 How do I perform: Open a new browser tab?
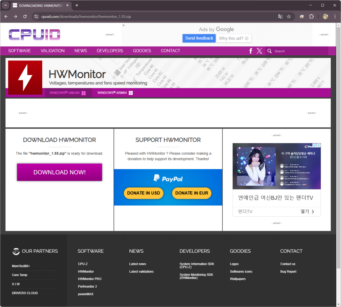pos(77,5)
